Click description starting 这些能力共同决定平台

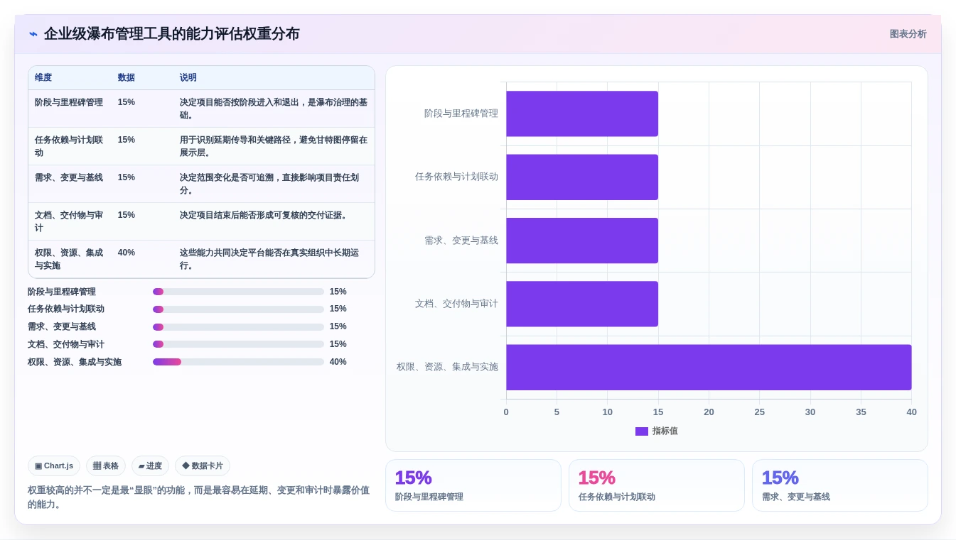point(269,259)
